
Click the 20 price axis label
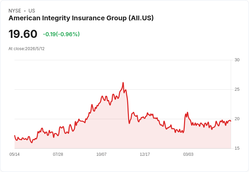coord(237,119)
